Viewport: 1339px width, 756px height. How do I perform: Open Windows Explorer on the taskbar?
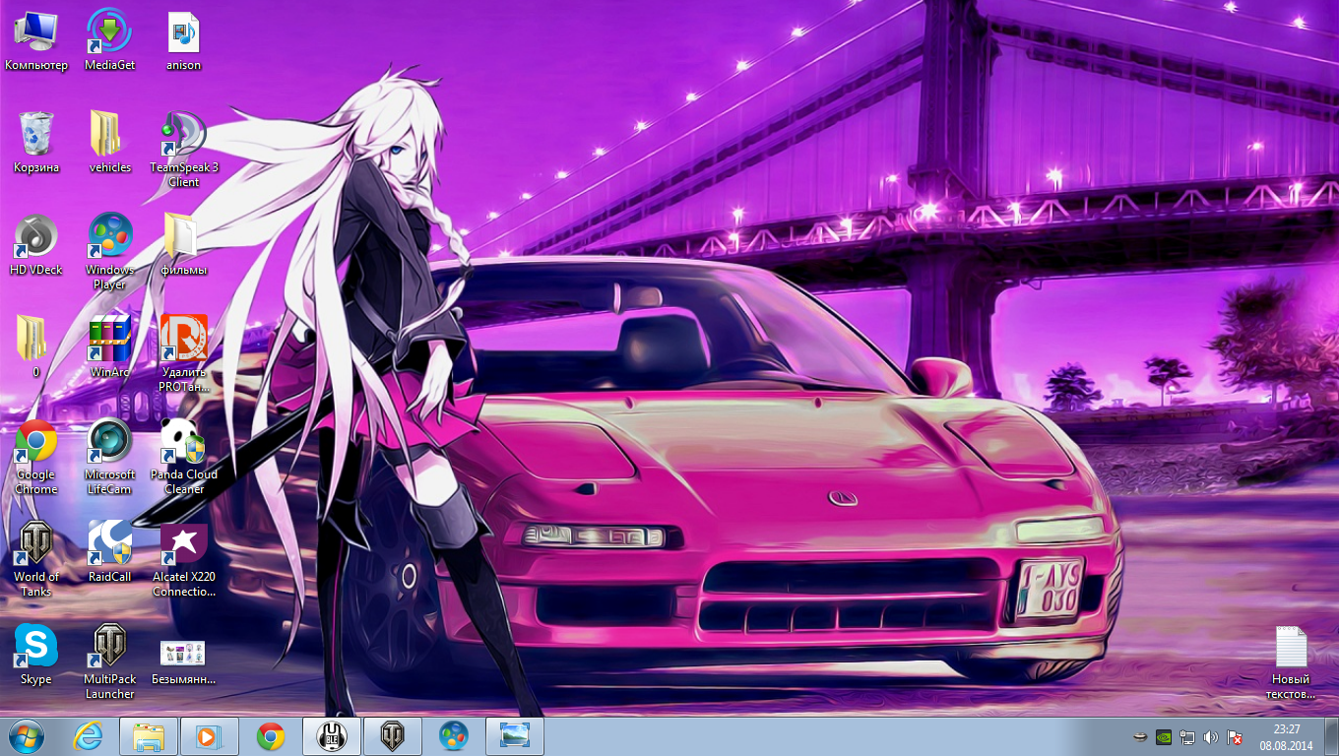[x=149, y=736]
